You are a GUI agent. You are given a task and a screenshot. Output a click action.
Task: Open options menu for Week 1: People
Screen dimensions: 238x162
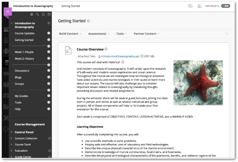(x=49, y=52)
